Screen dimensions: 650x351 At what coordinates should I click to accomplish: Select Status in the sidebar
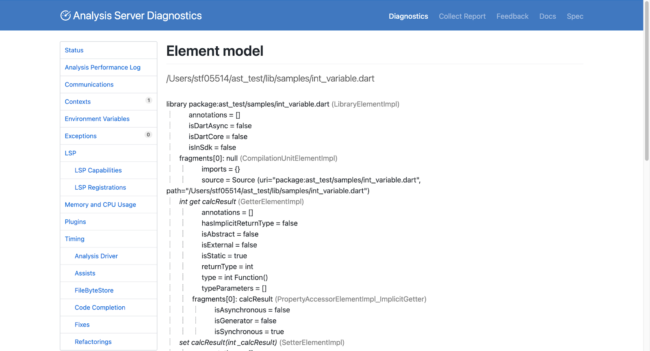coord(74,50)
